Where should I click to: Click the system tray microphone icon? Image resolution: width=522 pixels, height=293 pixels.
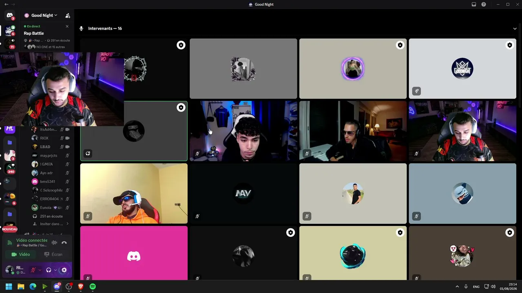[x=466, y=286]
